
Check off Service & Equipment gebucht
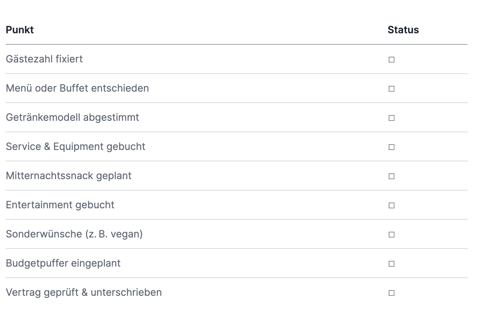point(391,147)
